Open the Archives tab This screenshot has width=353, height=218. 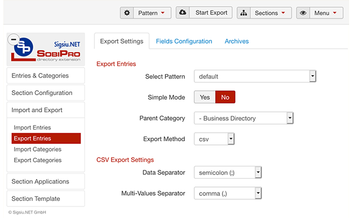tap(236, 41)
